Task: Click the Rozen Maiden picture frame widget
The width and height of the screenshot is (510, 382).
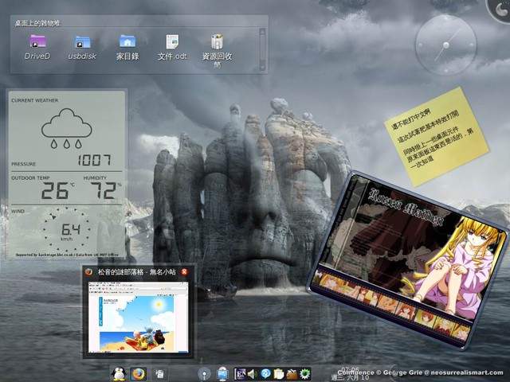Action: (408, 260)
